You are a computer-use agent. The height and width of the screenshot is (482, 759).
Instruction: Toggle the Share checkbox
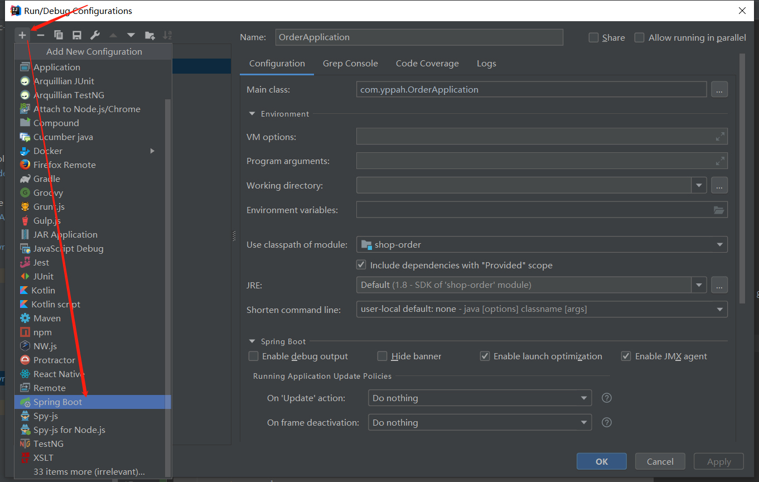pyautogui.click(x=593, y=37)
